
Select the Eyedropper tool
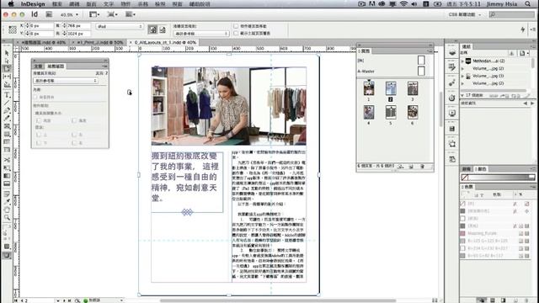(7, 202)
